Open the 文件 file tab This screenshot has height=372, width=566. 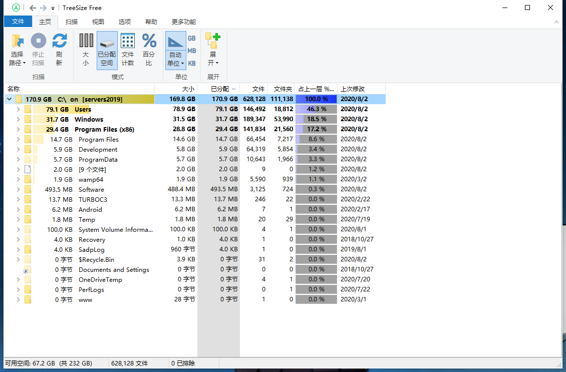click(18, 22)
